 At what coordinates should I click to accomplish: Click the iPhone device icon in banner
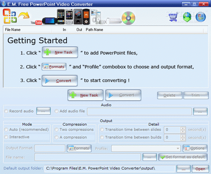click(61, 17)
